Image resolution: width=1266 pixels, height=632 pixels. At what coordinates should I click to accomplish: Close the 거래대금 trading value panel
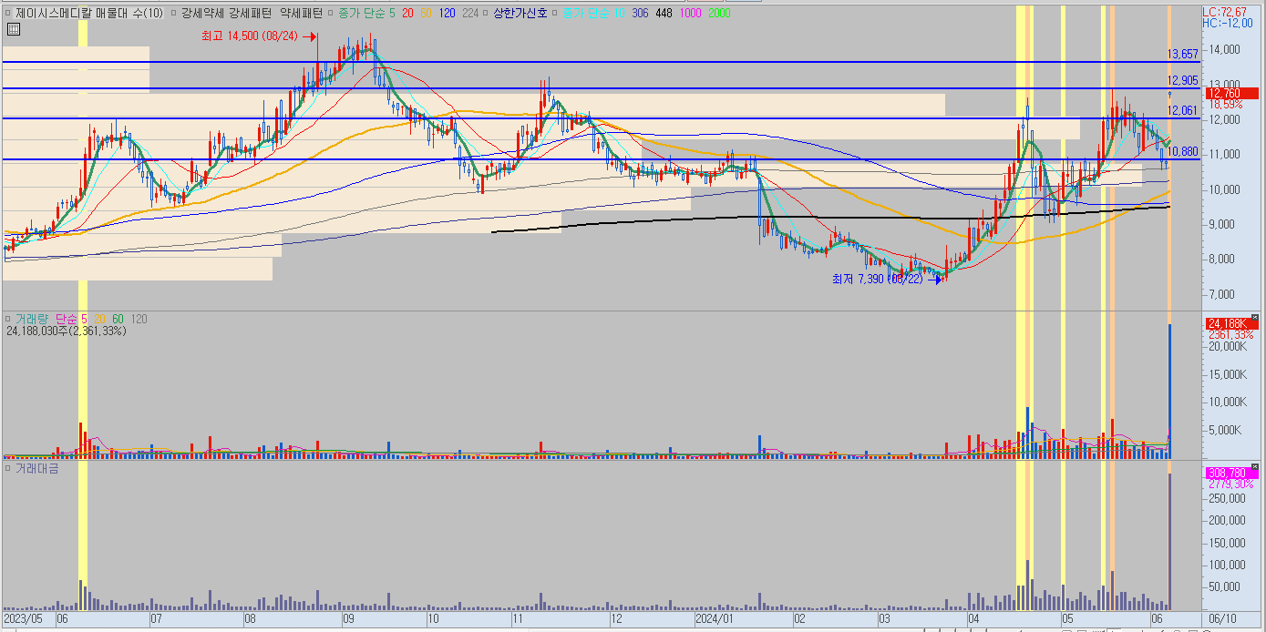pyautogui.click(x=1255, y=466)
